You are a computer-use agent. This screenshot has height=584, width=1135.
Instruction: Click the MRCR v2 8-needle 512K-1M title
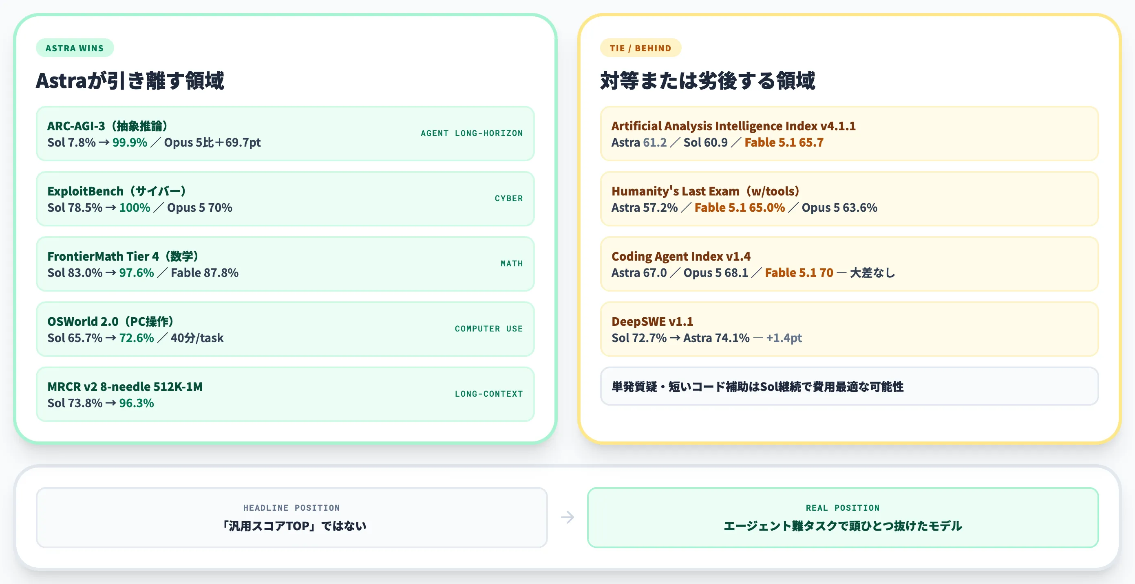(125, 386)
